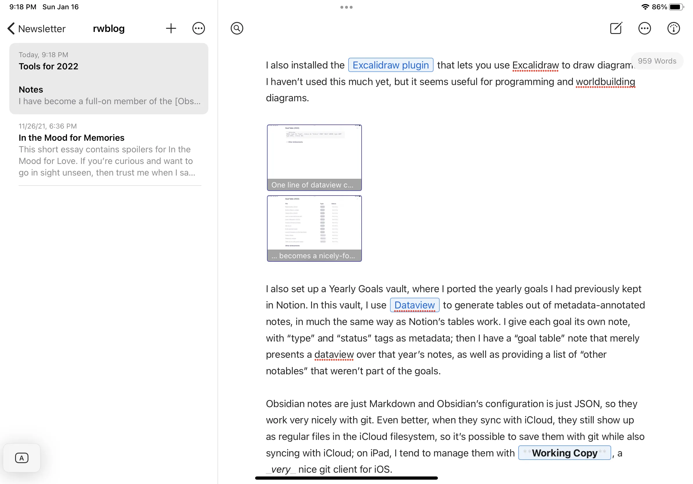Open the dashboard statistics icon

point(673,29)
